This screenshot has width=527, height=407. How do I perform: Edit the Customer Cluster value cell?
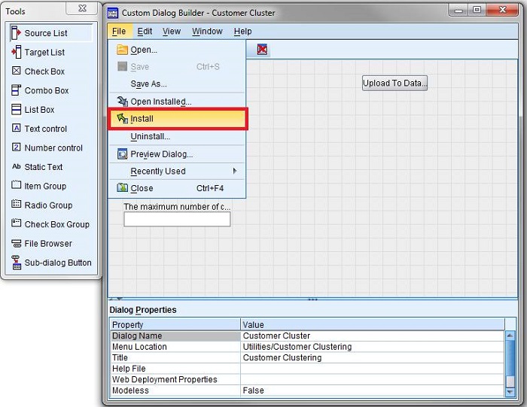tap(373, 336)
